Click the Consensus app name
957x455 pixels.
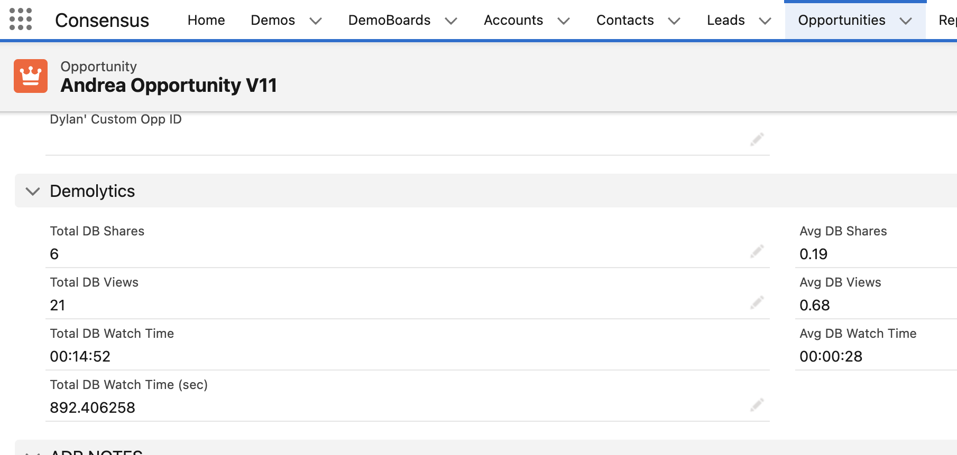pyautogui.click(x=102, y=20)
